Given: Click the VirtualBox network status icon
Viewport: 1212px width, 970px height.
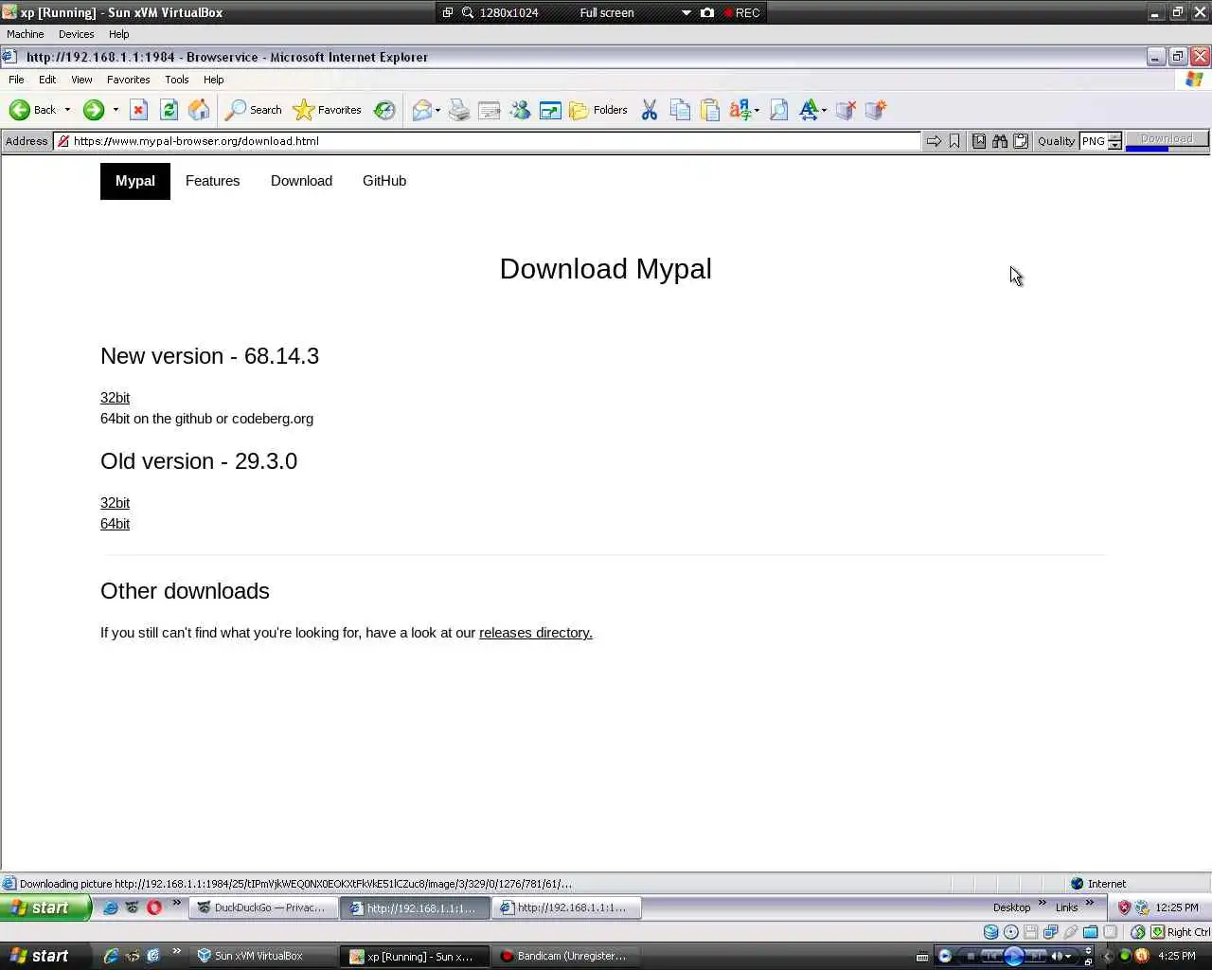Looking at the screenshot, I should [1051, 932].
